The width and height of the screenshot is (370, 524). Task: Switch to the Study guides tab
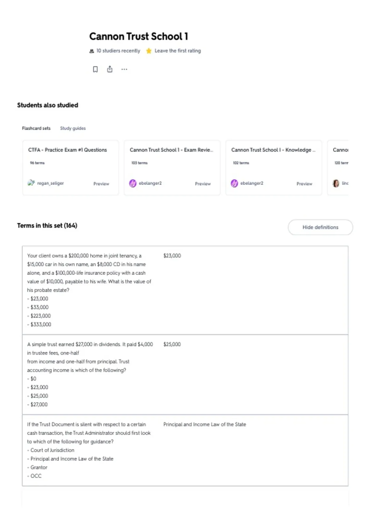(x=73, y=128)
